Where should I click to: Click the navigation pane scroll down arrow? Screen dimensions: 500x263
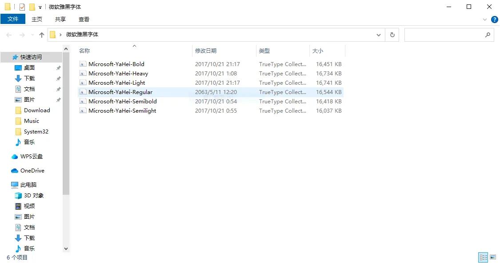pos(66,249)
